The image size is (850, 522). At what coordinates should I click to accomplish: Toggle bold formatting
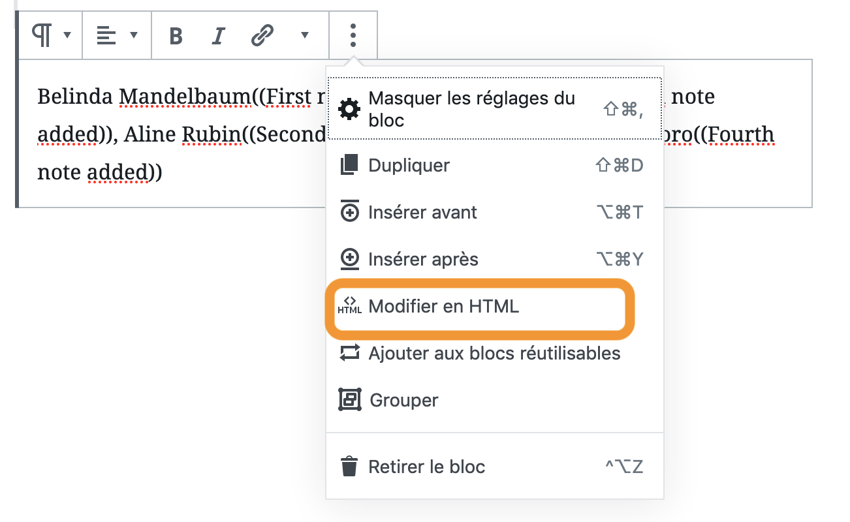(176, 36)
